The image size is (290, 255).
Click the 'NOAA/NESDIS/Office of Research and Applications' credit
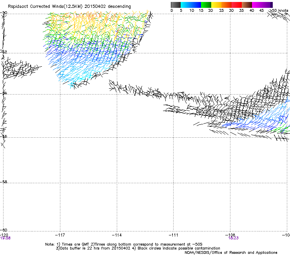click(x=231, y=253)
